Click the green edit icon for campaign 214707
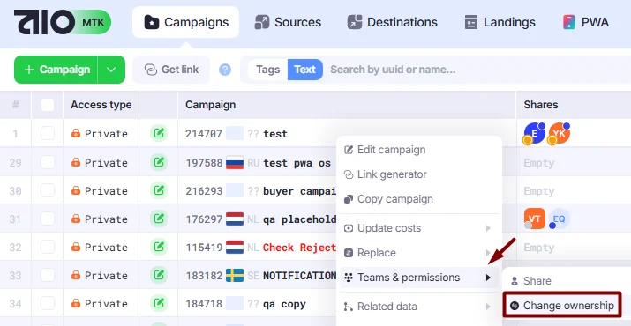Viewport: 631px width, 326px height. point(159,133)
